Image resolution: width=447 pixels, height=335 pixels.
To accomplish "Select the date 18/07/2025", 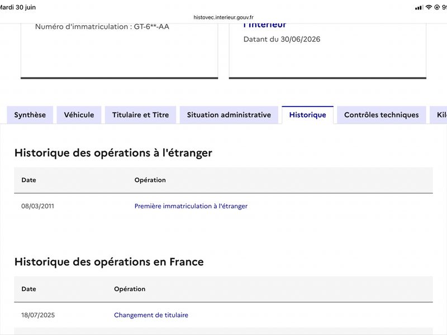I will [38, 315].
